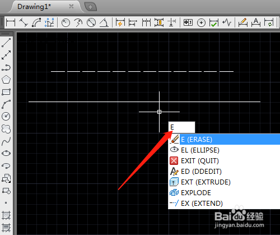Choose E (ERASE) from command suggestions
Viewport: 280px width, 235px height.
click(x=224, y=139)
